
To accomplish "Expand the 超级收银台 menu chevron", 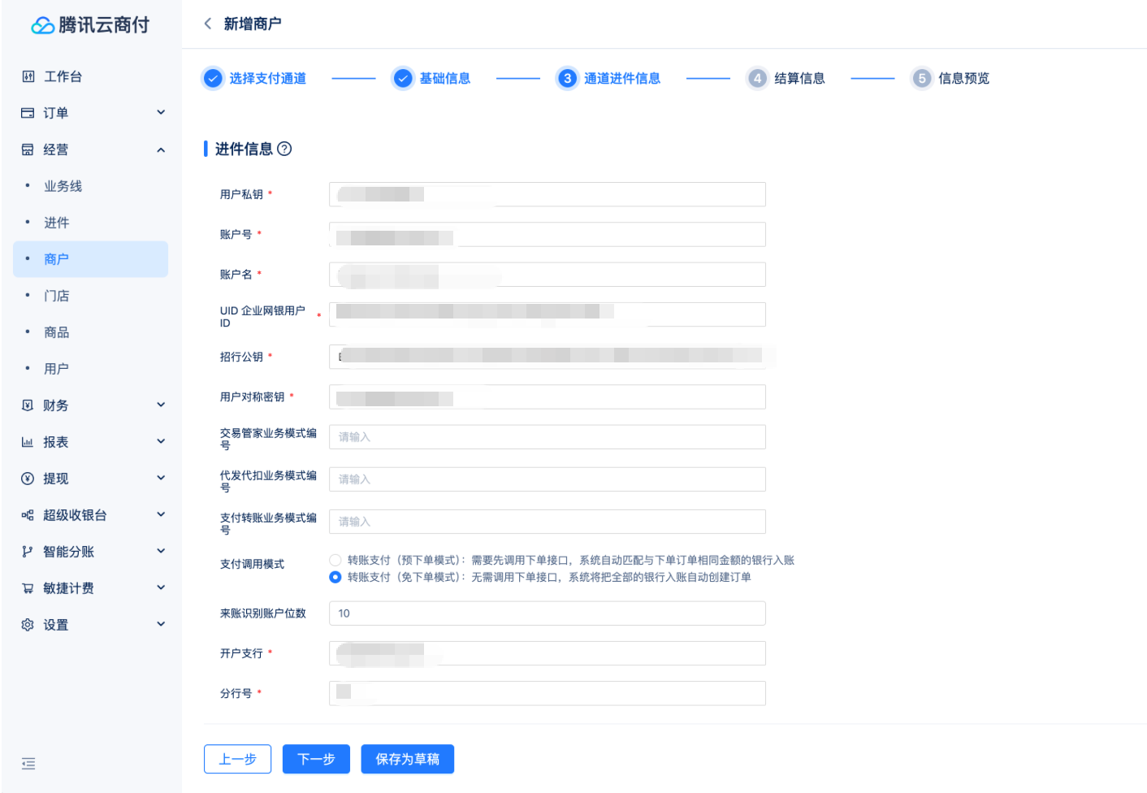I will click(x=161, y=514).
